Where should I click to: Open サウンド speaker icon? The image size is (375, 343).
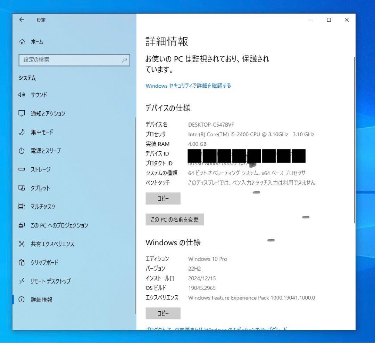(x=22, y=95)
